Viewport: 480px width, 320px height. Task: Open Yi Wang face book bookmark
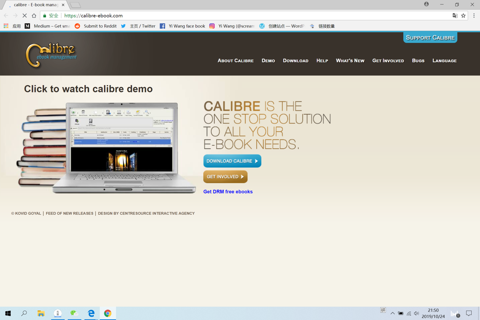(x=182, y=26)
